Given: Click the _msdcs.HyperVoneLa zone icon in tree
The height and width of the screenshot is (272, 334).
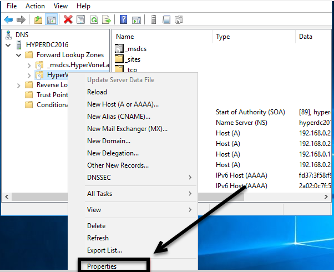Looking at the screenshot, I should [x=39, y=65].
